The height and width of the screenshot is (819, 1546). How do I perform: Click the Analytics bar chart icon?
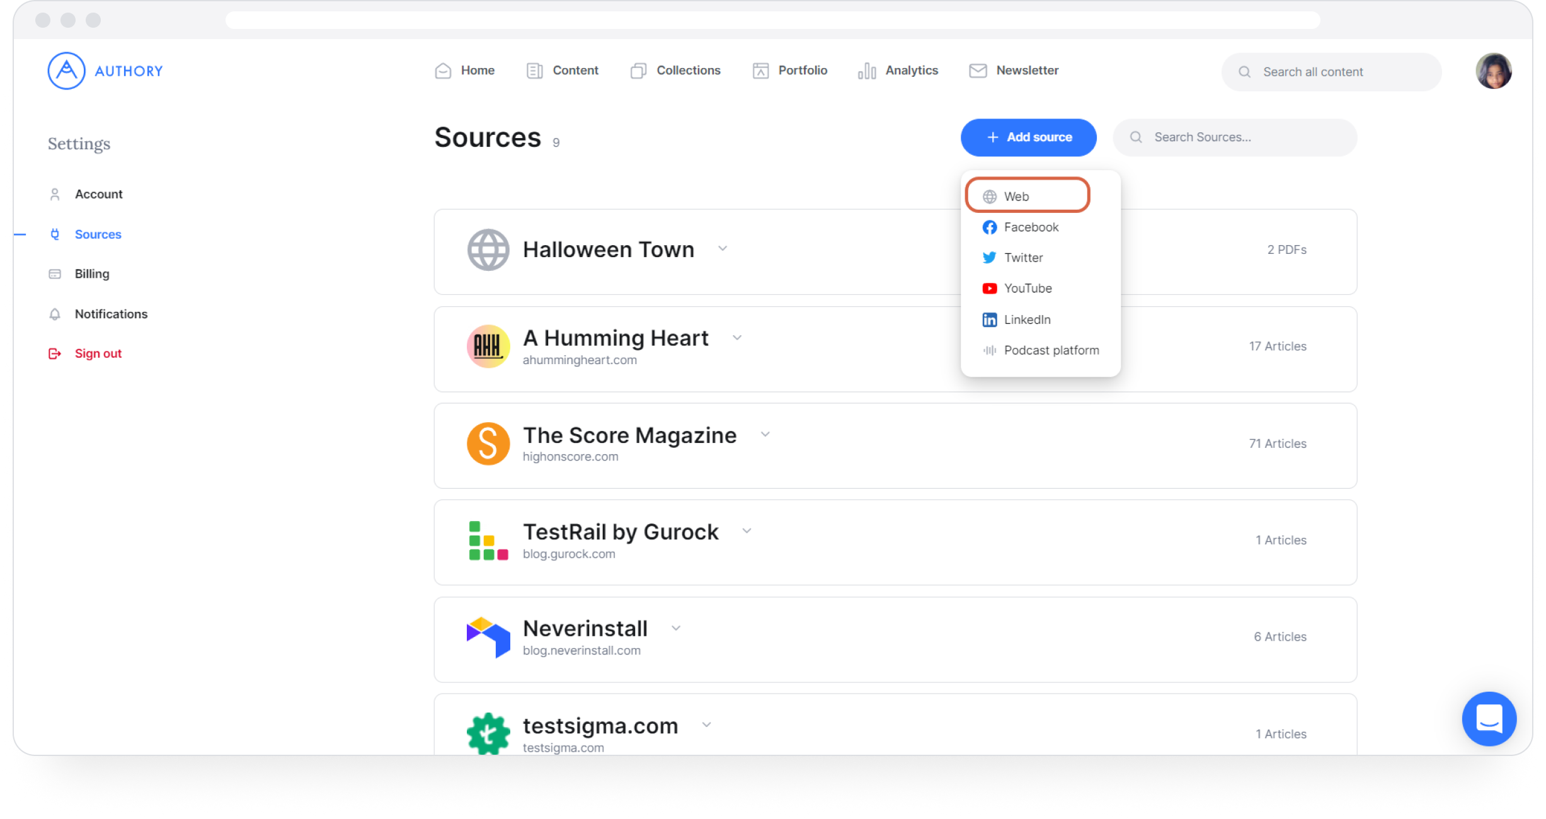tap(867, 71)
